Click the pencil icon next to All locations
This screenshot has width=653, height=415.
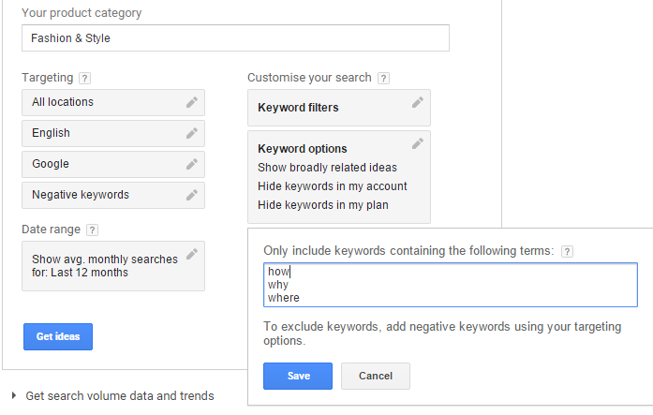point(192,102)
